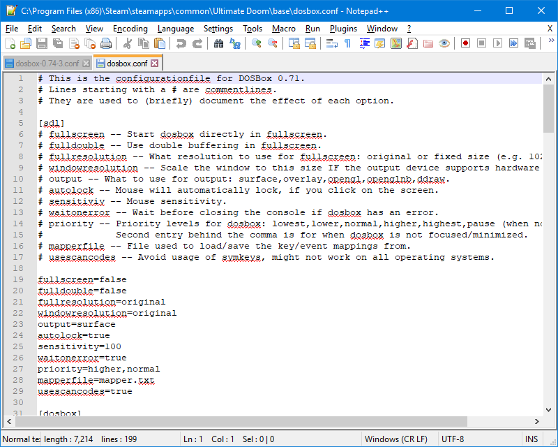558x447 pixels.
Task: Click the Save floppy disk icon
Action: point(42,43)
